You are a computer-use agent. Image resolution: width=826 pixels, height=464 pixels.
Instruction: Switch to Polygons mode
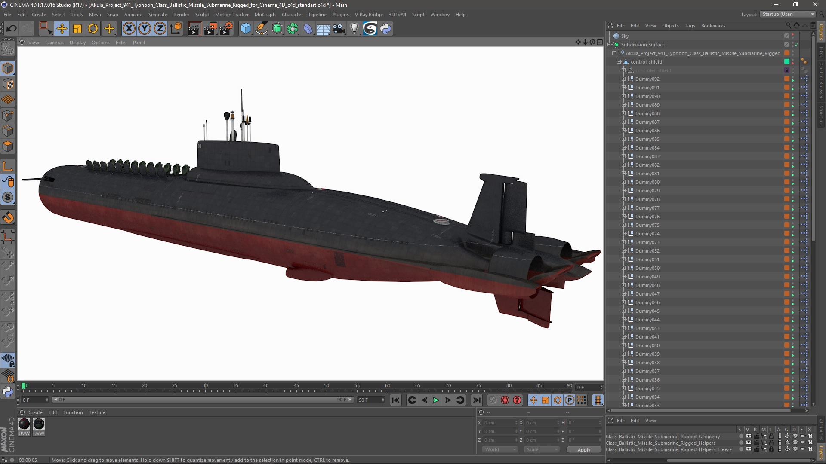8,147
